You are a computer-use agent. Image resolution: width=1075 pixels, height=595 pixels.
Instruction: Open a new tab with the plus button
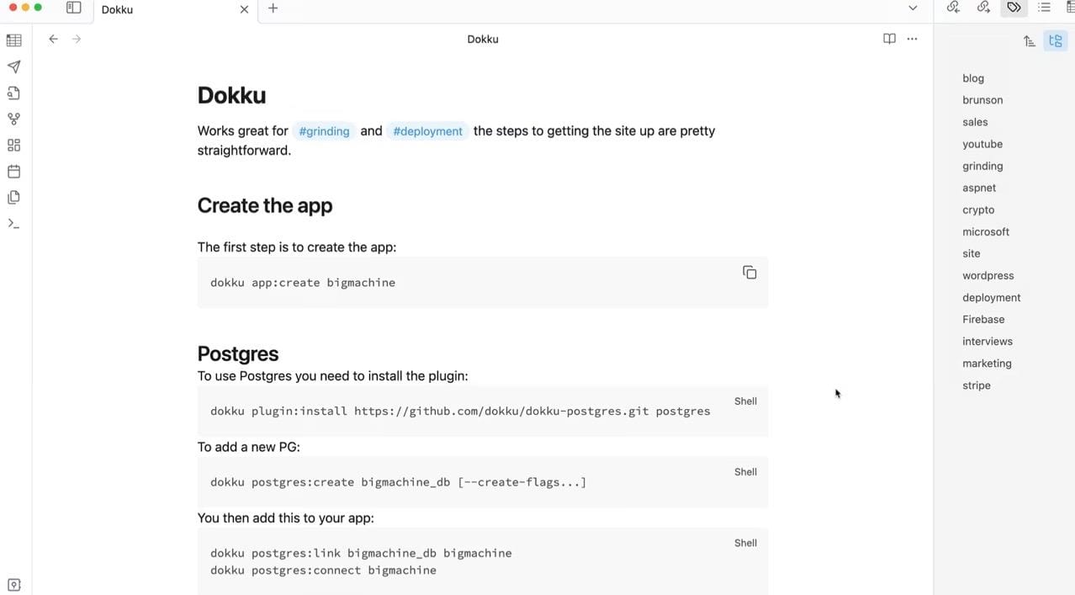click(x=273, y=8)
